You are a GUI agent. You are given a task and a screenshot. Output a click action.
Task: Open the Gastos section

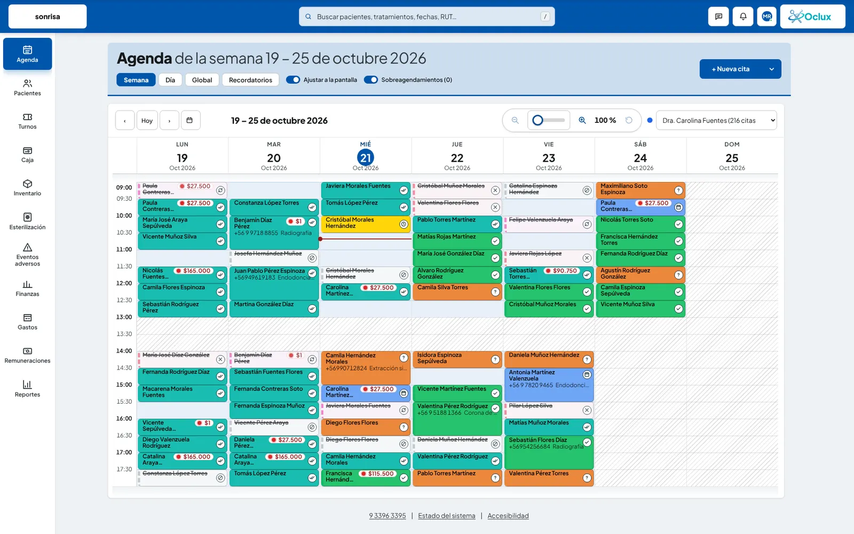point(27,322)
